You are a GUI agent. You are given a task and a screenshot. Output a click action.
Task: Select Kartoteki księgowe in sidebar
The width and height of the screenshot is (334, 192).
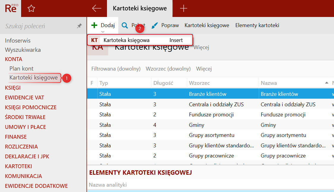(34, 78)
